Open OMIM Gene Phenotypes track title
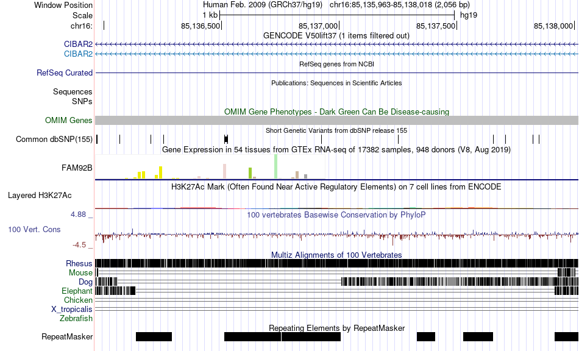Screen dimensions: 579x351 [336, 112]
